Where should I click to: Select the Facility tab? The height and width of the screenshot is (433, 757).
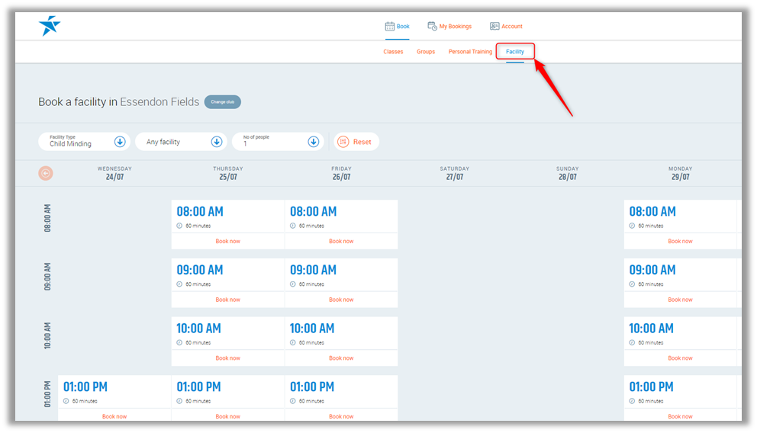tap(515, 52)
